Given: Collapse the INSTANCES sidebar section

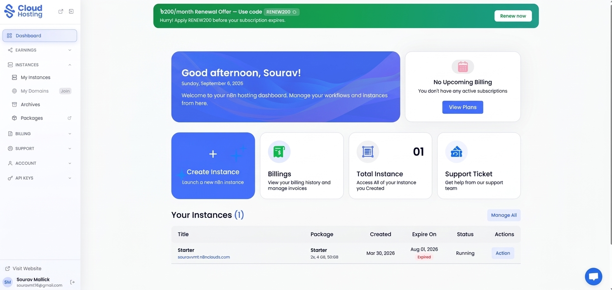Looking at the screenshot, I should pos(40,65).
